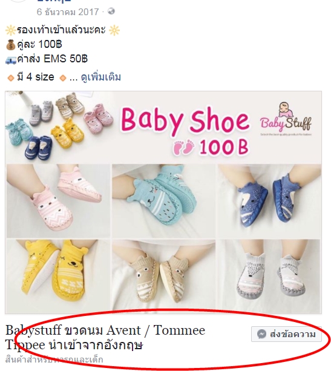Open the post date 6 ธันวาคม 2017
This screenshot has width=331, height=371.
pyautogui.click(x=68, y=12)
